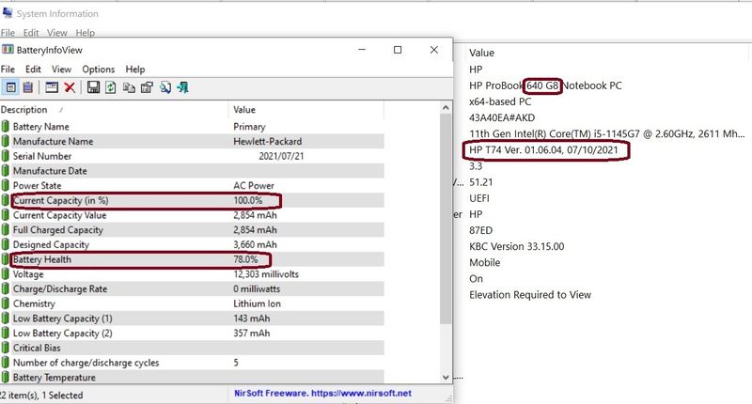
Task: Close the BatteryInfoView window
Action: point(433,50)
